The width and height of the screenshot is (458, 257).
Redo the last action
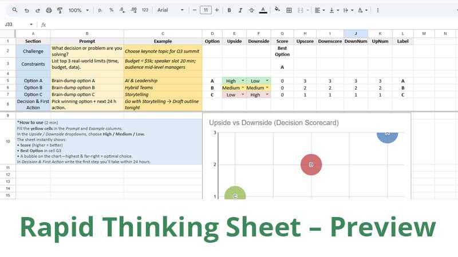click(37, 10)
